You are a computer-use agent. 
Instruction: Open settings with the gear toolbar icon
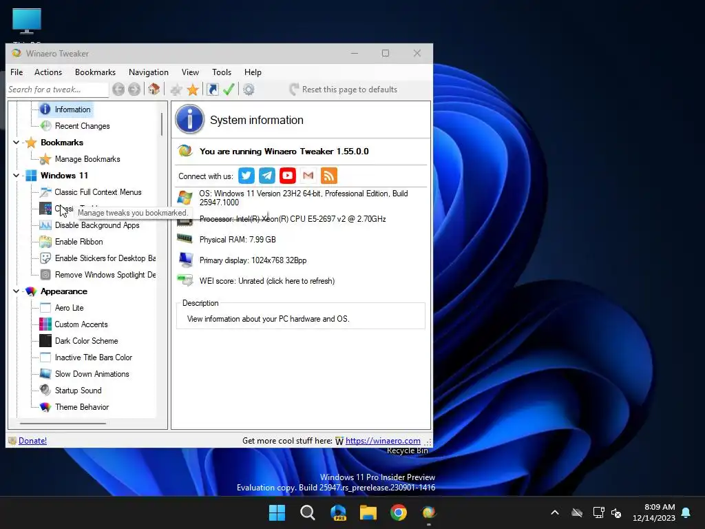249,90
